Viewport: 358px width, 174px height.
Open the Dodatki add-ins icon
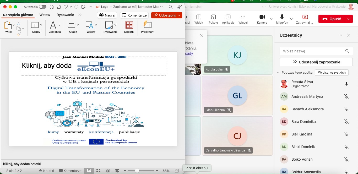129,25
